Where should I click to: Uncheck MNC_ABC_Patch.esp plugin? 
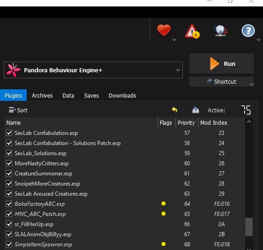[9, 214]
